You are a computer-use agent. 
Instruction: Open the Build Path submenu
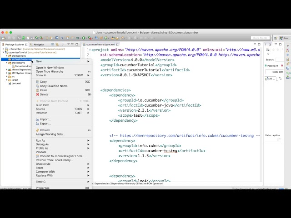[62, 105]
